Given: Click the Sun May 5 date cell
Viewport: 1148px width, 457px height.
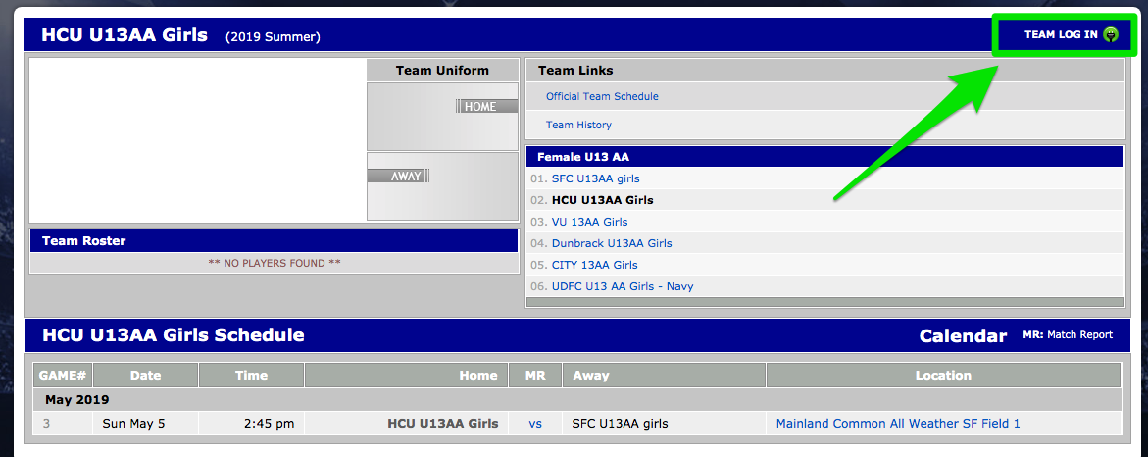Looking at the screenshot, I should click(x=146, y=424).
